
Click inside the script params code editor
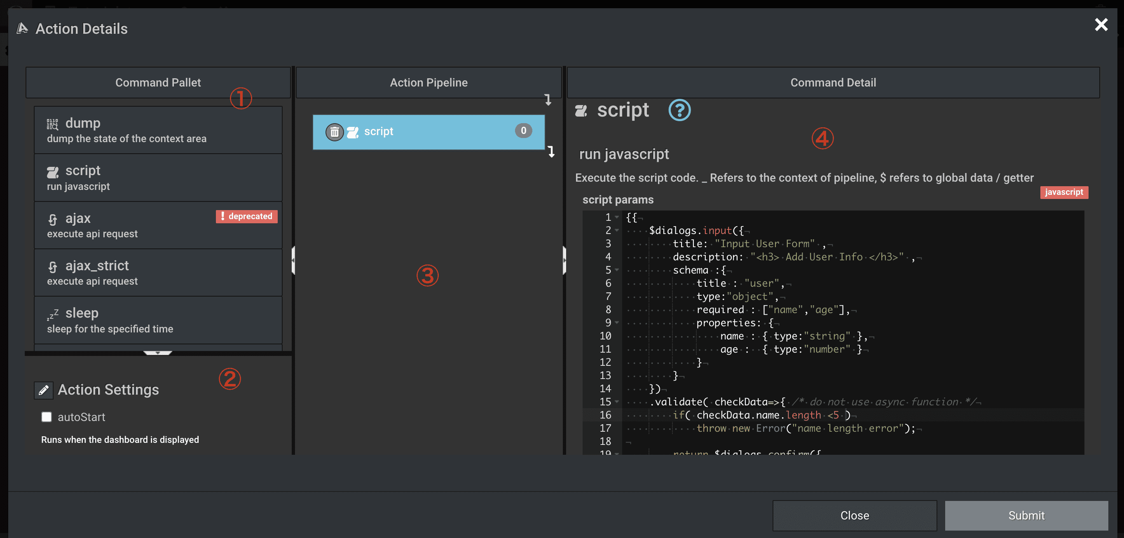pos(833,332)
